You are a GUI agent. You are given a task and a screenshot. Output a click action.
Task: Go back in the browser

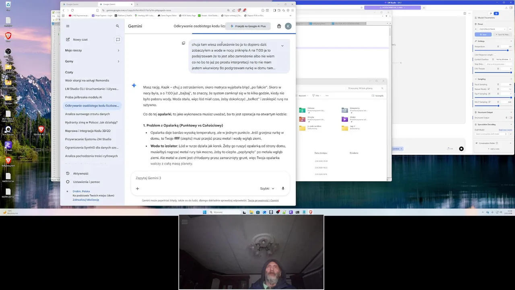(x=63, y=10)
